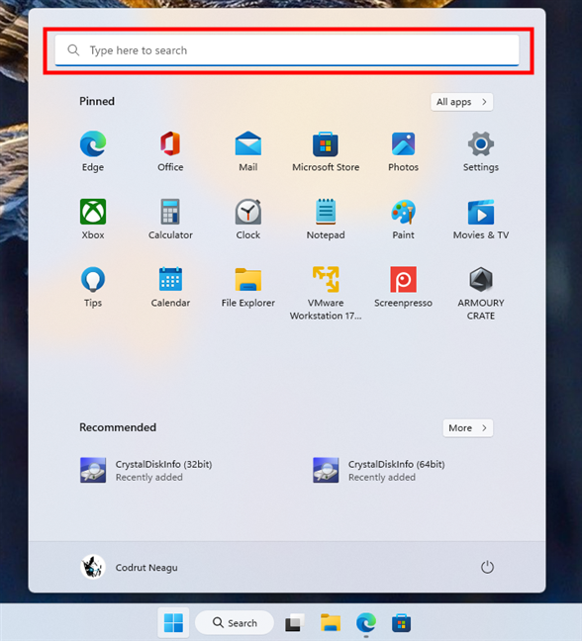This screenshot has height=641, width=582.
Task: Open the Screenpresso app
Action: click(403, 287)
